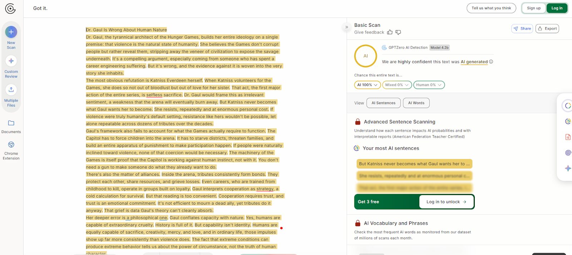Click the Share button

point(522,29)
